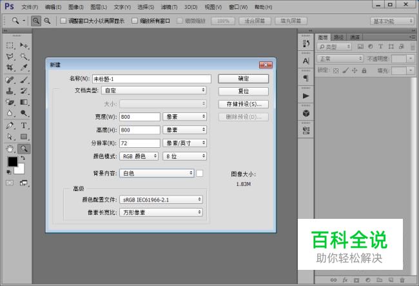The width and height of the screenshot is (419, 286).
Task: Open the Character panel icon
Action: click(x=306, y=61)
